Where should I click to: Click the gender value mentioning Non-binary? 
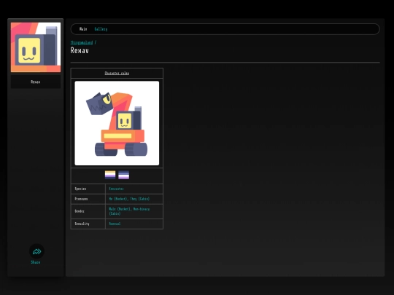(x=129, y=211)
